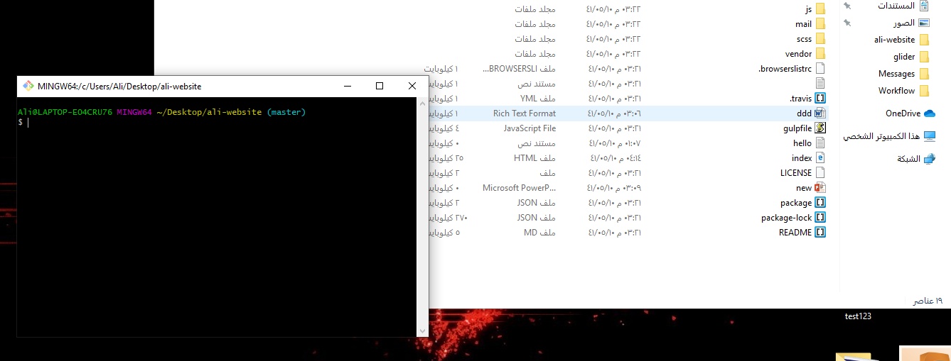
Task: Click the terminal scrollbar up arrow
Action: pyautogui.click(x=423, y=103)
